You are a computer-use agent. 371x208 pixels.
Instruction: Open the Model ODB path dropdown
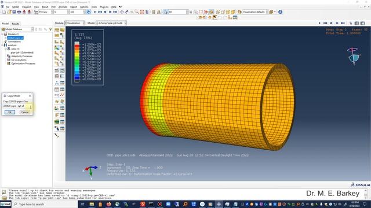(x=111, y=23)
